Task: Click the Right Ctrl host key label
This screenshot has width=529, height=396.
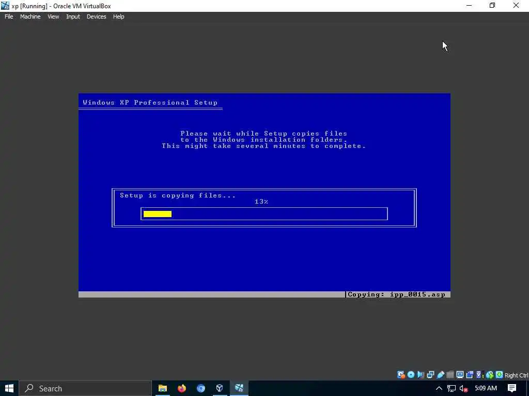Action: pos(517,375)
